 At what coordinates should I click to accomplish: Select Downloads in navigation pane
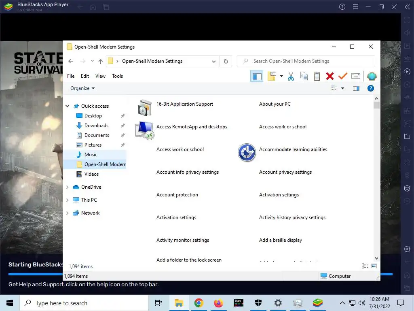click(96, 126)
